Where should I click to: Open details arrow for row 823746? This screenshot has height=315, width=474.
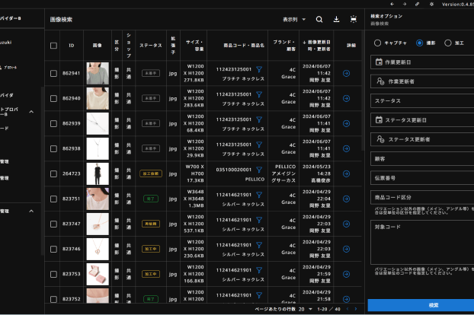coord(347,249)
